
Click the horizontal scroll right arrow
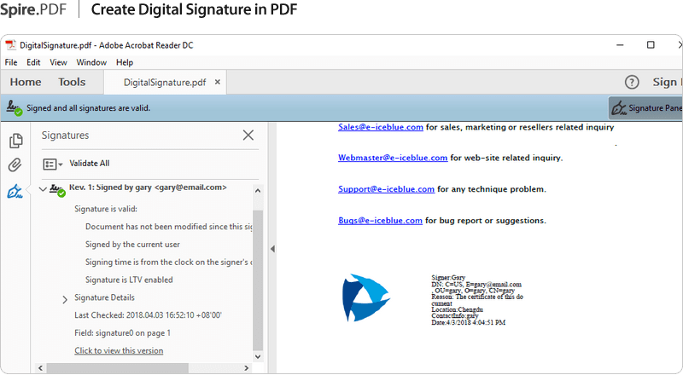coord(247,368)
